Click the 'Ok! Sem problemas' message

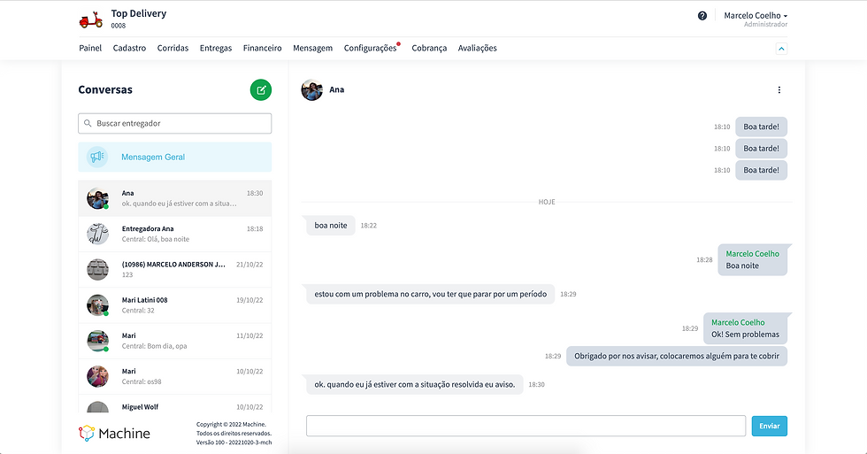tap(745, 328)
